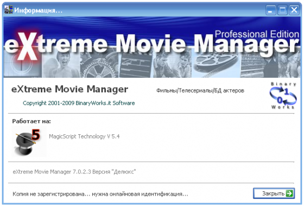
Task: Click the 'Фильмы/Телесериалы/БД актеров' text
Action: click(x=200, y=90)
